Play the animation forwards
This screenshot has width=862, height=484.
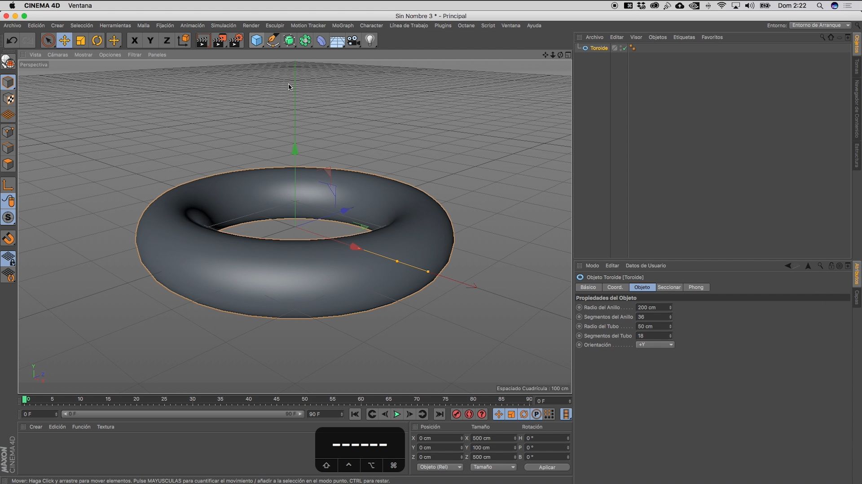click(397, 414)
